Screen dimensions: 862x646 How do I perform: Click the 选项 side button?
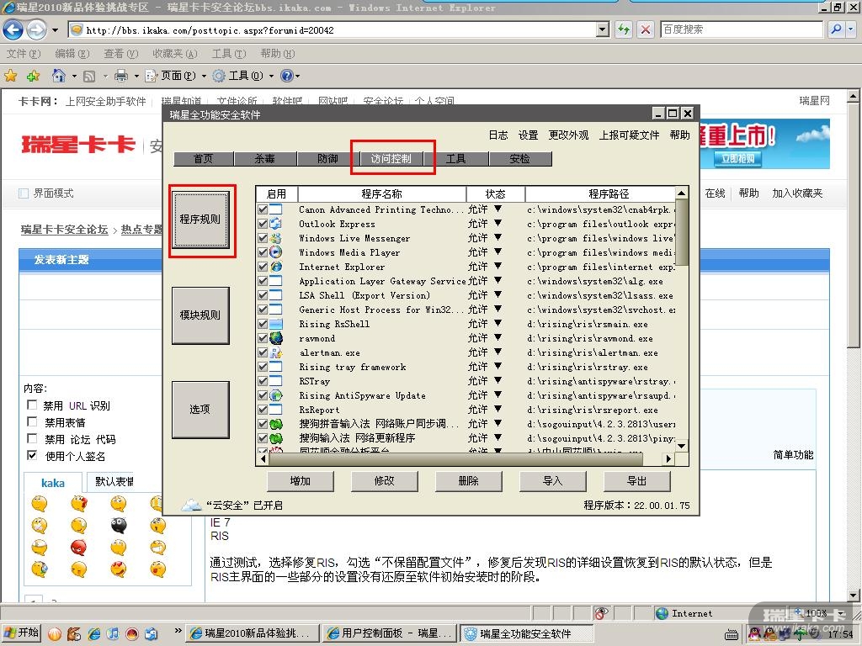tap(200, 410)
